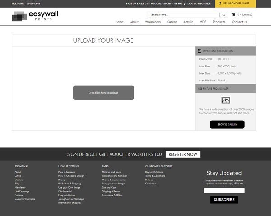Click the Register Now button
271x216 pixels.
(x=182, y=154)
